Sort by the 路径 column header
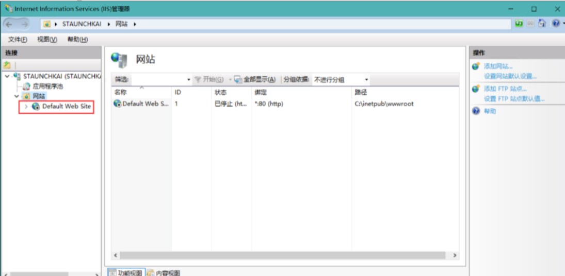 click(x=406, y=92)
